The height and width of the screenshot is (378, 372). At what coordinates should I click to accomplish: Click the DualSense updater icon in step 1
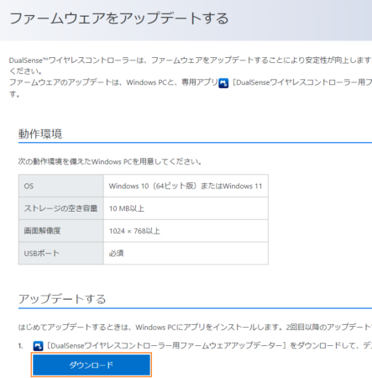point(38,346)
